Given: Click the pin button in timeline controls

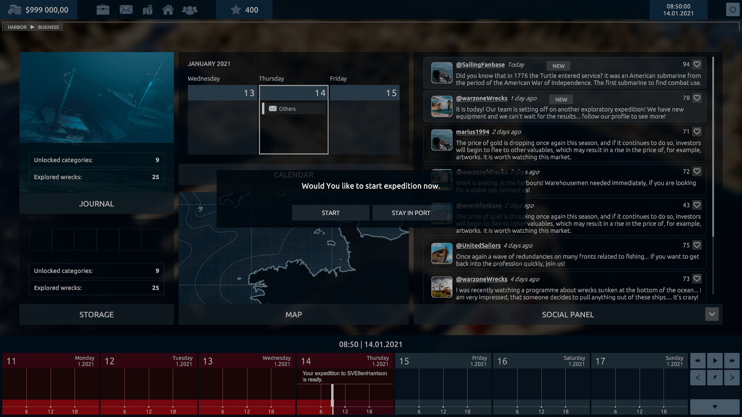Looking at the screenshot, I should click(x=715, y=378).
